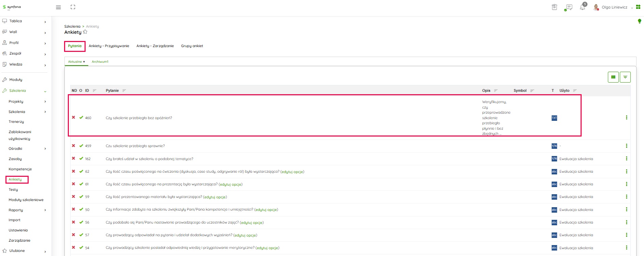Open the table filter button

(x=625, y=77)
